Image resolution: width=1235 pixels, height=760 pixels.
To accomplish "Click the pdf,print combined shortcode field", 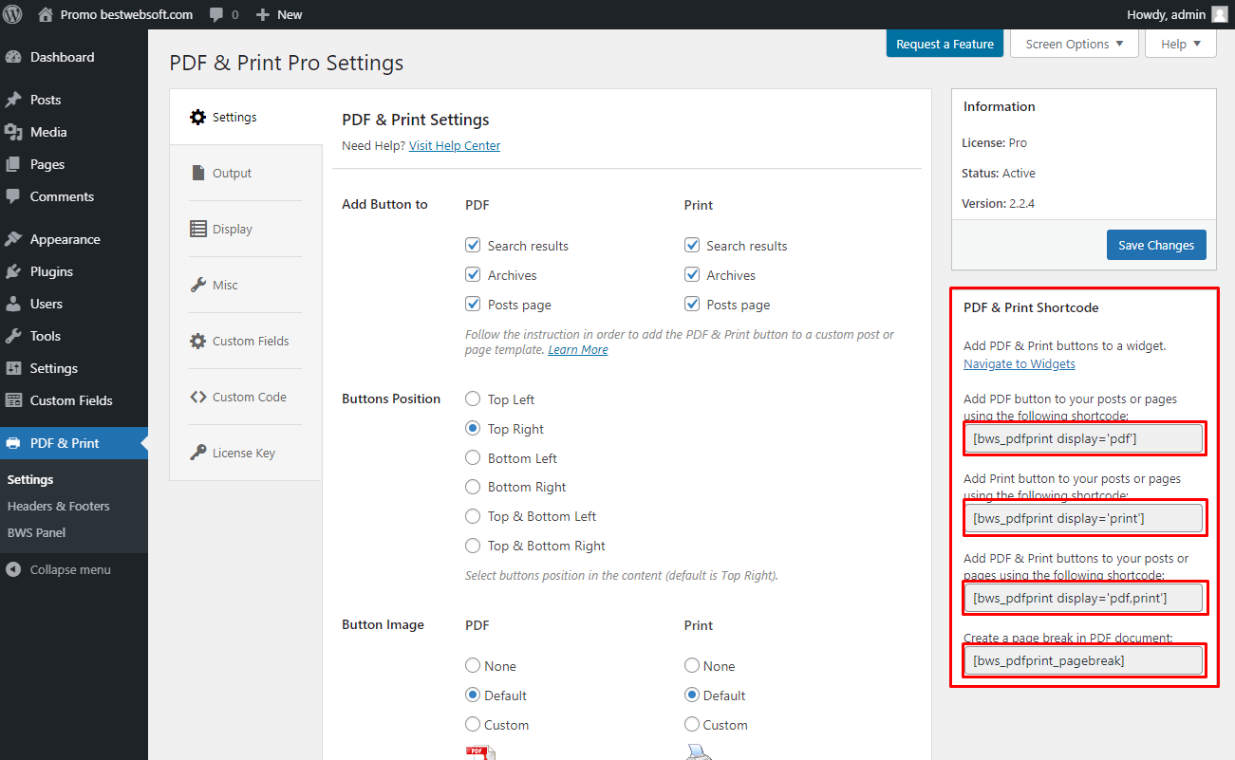I will [x=1083, y=598].
